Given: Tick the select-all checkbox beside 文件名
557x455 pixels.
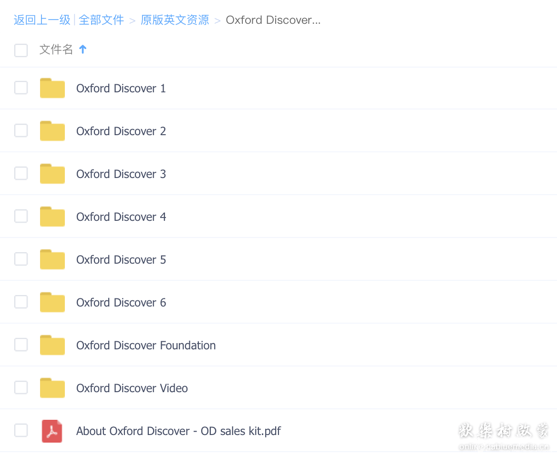Looking at the screenshot, I should [21, 50].
